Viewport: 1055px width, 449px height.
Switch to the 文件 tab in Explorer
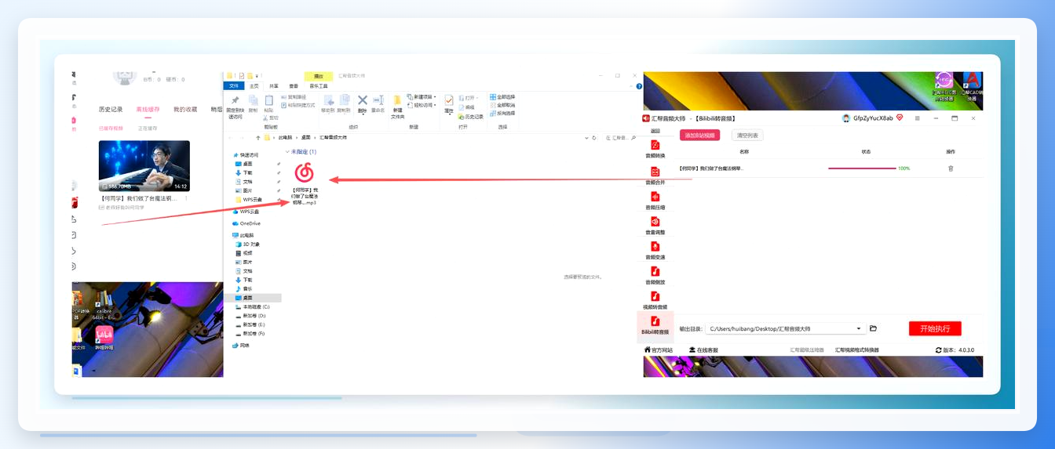point(232,85)
